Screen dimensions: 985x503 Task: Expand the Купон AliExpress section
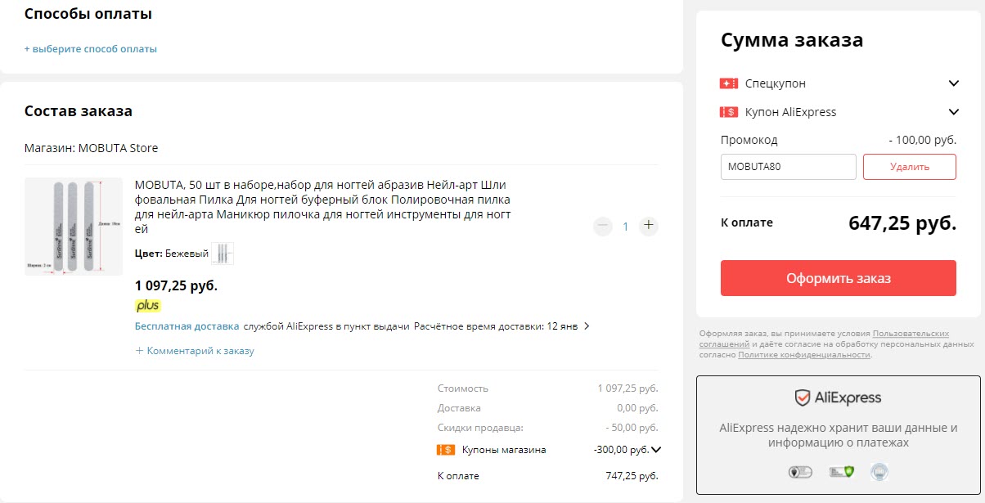[953, 112]
